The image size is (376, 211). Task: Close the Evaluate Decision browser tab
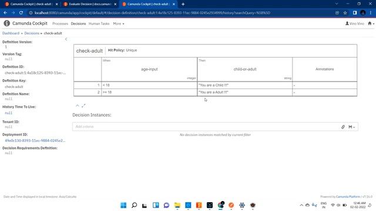point(115,4)
